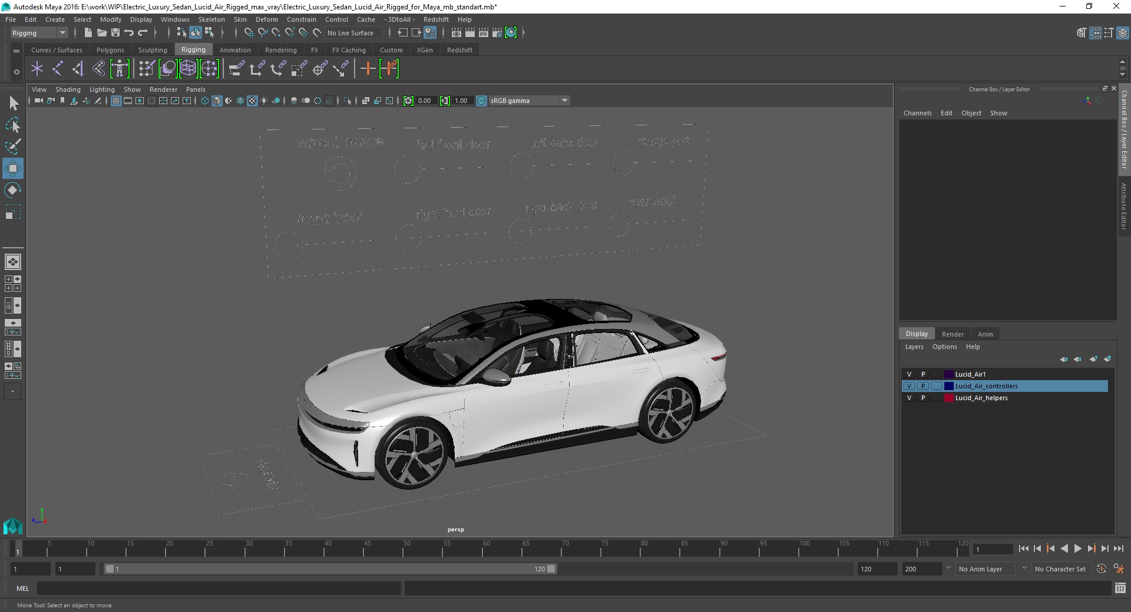Open the shelf options menu gear
Image resolution: width=1131 pixels, height=612 pixels.
[16, 72]
